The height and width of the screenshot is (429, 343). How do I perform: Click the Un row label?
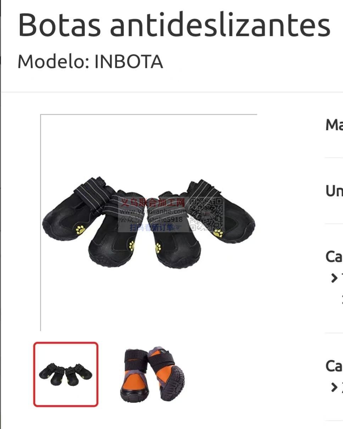pos(334,191)
